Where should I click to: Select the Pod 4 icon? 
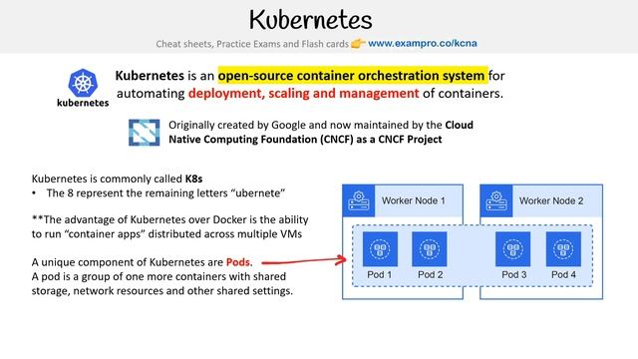pos(563,249)
